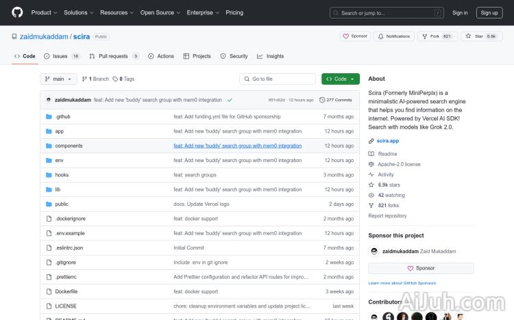The height and width of the screenshot is (320, 514).
Task: Click the Sponsor heart button in header
Action: (x=356, y=36)
